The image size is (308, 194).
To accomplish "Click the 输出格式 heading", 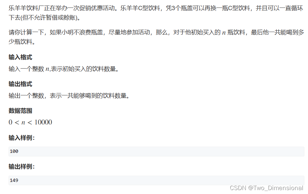I will click(x=20, y=84).
